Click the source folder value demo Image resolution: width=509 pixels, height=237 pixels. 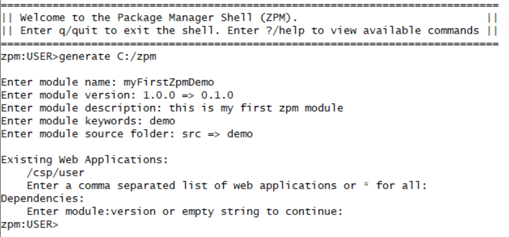click(x=240, y=134)
